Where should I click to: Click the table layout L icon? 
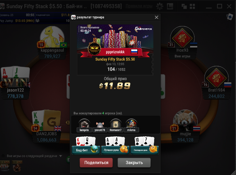[x=170, y=7]
